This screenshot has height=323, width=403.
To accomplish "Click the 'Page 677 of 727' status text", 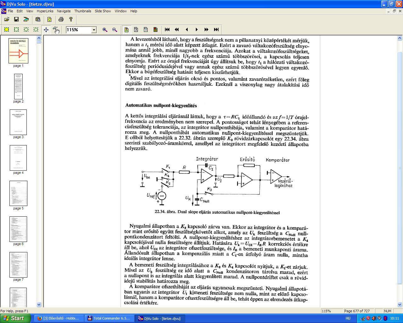I will 357,311.
